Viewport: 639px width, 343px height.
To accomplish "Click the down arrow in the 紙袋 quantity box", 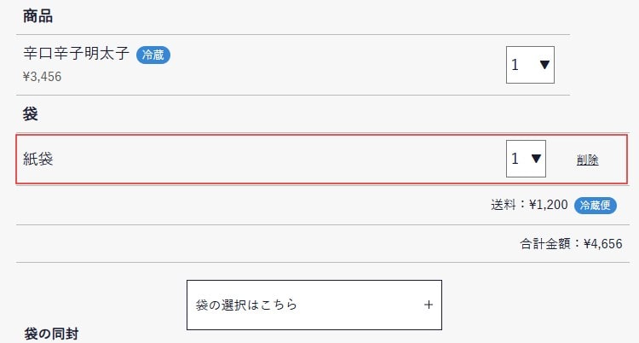I will click(x=536, y=159).
